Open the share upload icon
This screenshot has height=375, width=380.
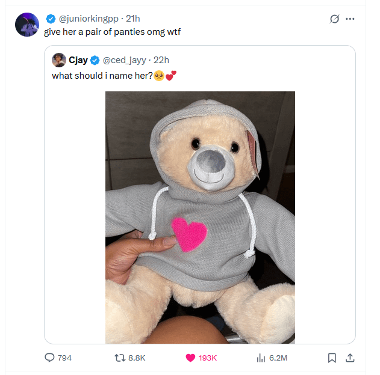pyautogui.click(x=350, y=358)
